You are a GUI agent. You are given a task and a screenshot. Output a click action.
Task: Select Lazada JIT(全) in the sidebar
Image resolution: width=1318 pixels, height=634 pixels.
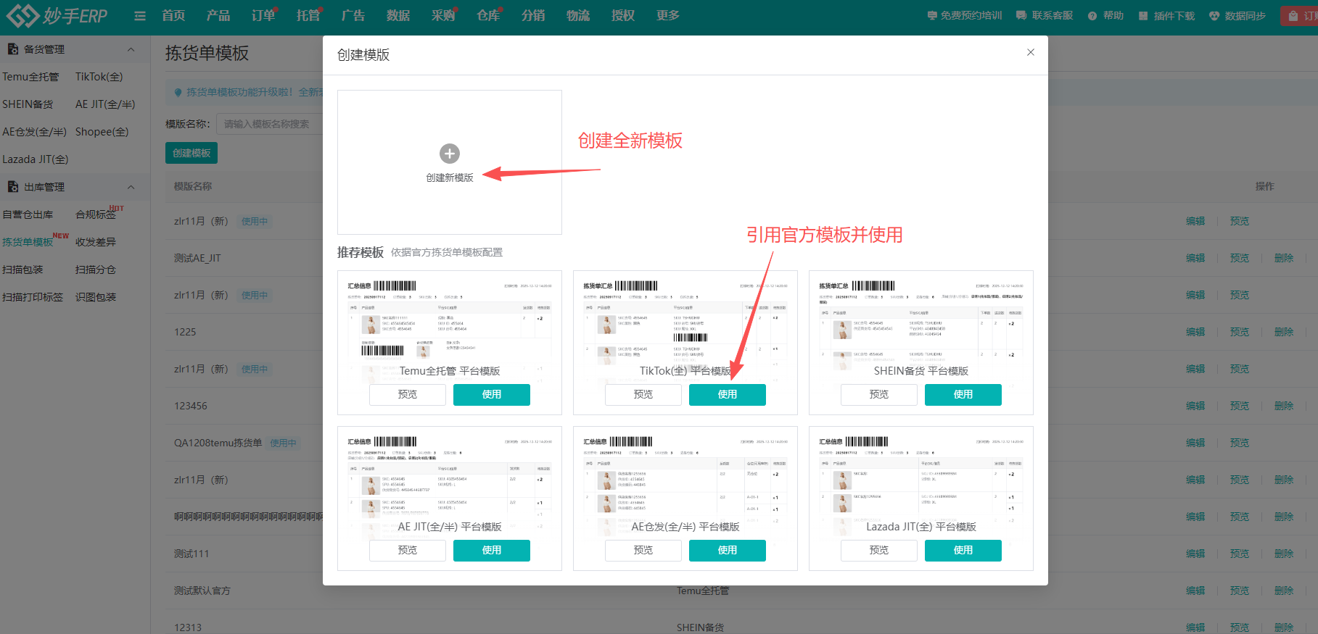(x=36, y=159)
